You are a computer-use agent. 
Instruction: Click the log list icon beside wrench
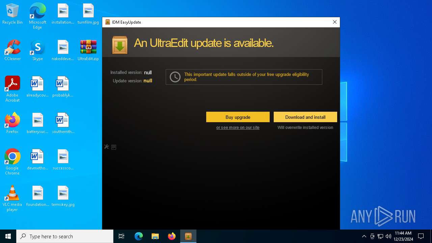point(114,147)
